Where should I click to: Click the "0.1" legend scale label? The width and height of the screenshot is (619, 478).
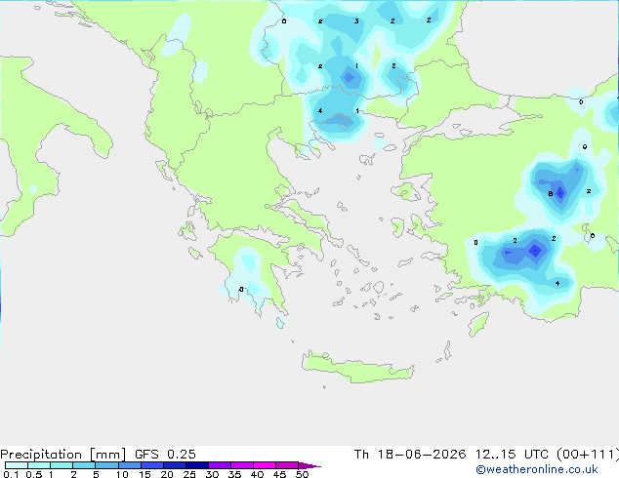click(x=11, y=474)
